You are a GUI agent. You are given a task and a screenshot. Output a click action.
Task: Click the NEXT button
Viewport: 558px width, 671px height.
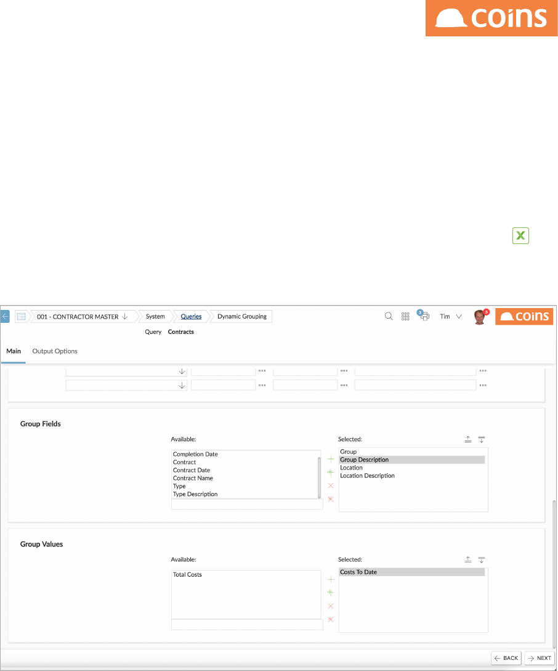point(540,658)
